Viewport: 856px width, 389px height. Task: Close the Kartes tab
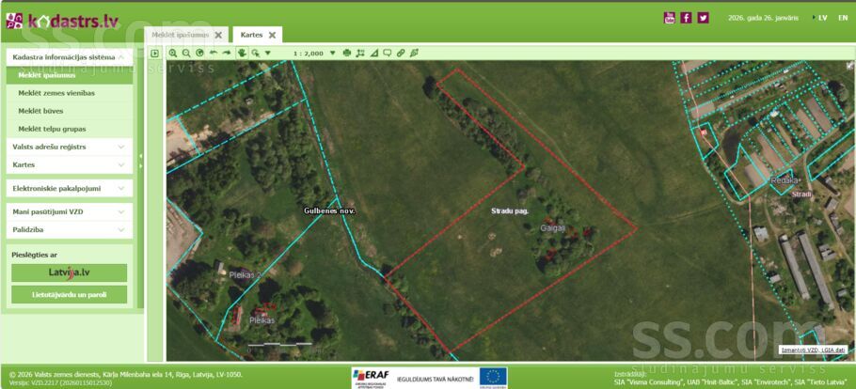click(x=272, y=35)
